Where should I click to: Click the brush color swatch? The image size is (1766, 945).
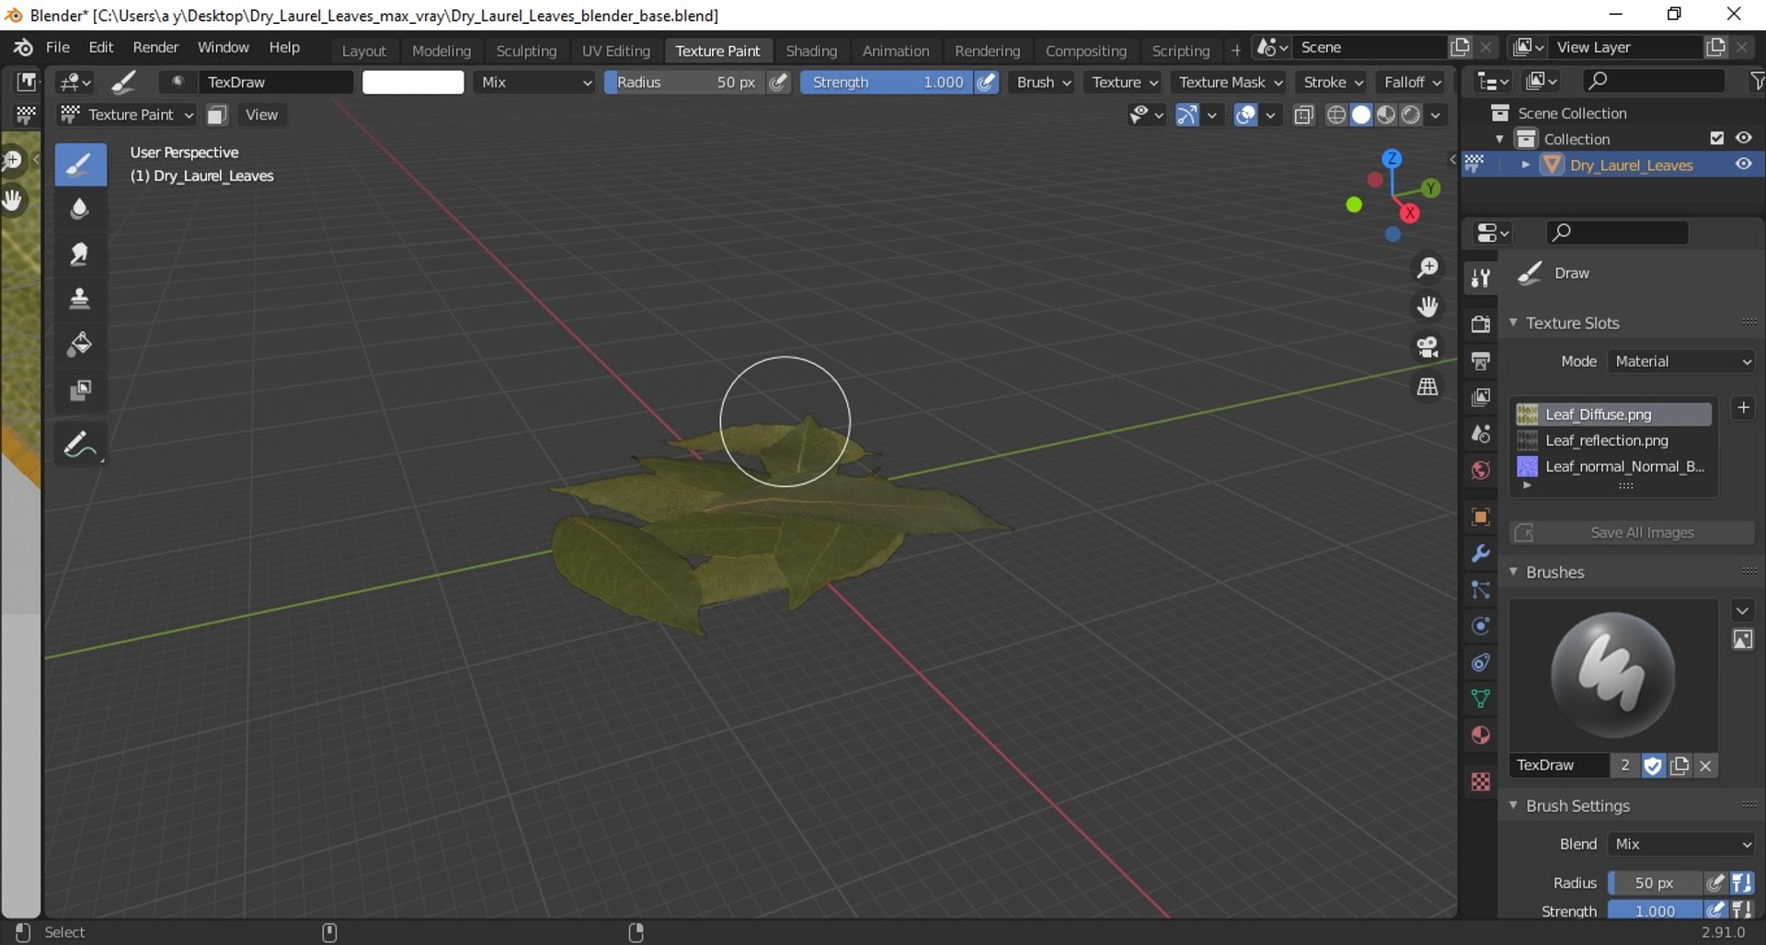click(x=413, y=82)
